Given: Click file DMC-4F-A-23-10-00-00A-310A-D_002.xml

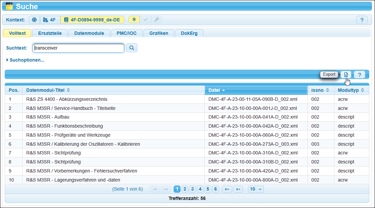Looking at the screenshot, I should pyautogui.click(x=253, y=153).
